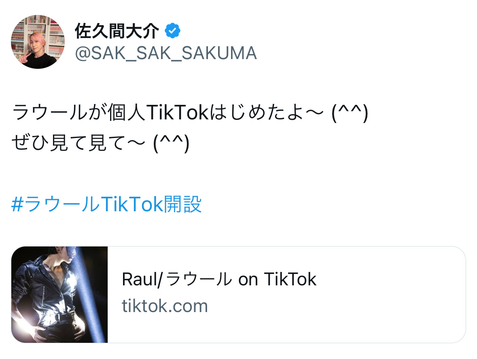Select the 'Raul/ラウール on TikTok' card title
Viewport: 477px width, 359px height.
(219, 279)
